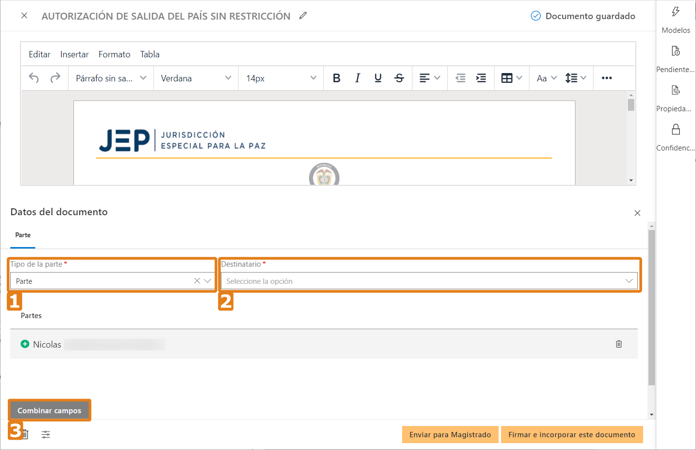Open the text alignment options
This screenshot has height=450, width=696.
tap(430, 78)
